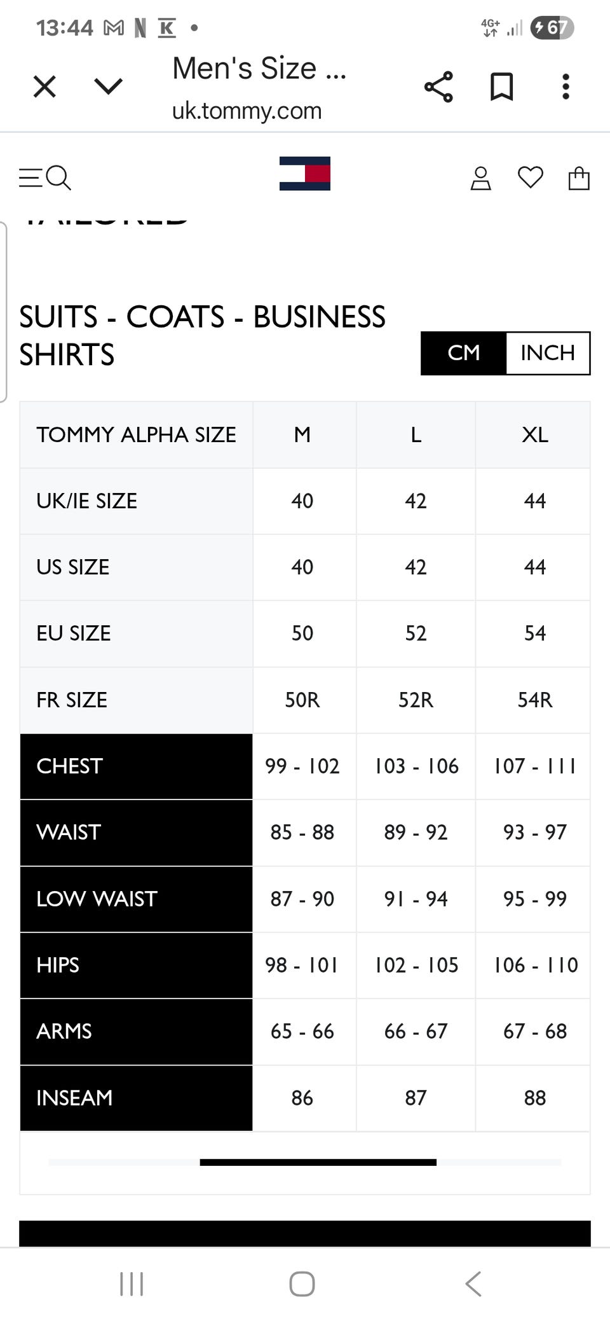Tap the CHEST row label
Image resolution: width=610 pixels, height=1323 pixels.
coord(69,766)
